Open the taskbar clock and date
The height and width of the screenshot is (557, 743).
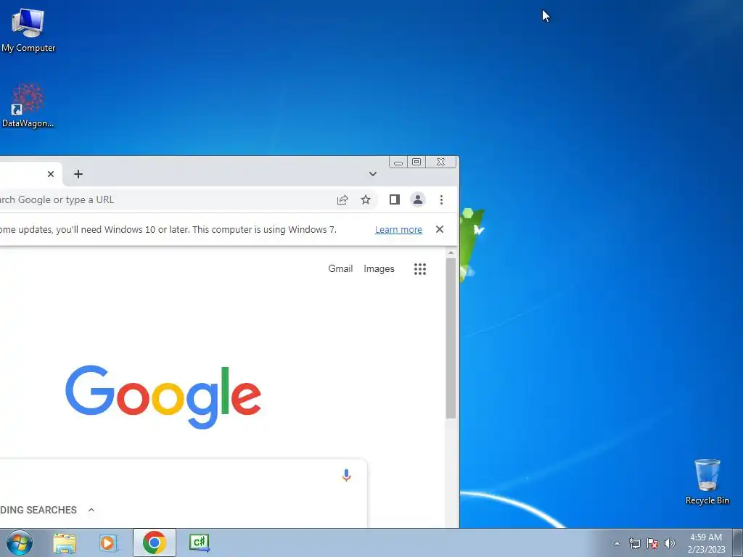[706, 543]
